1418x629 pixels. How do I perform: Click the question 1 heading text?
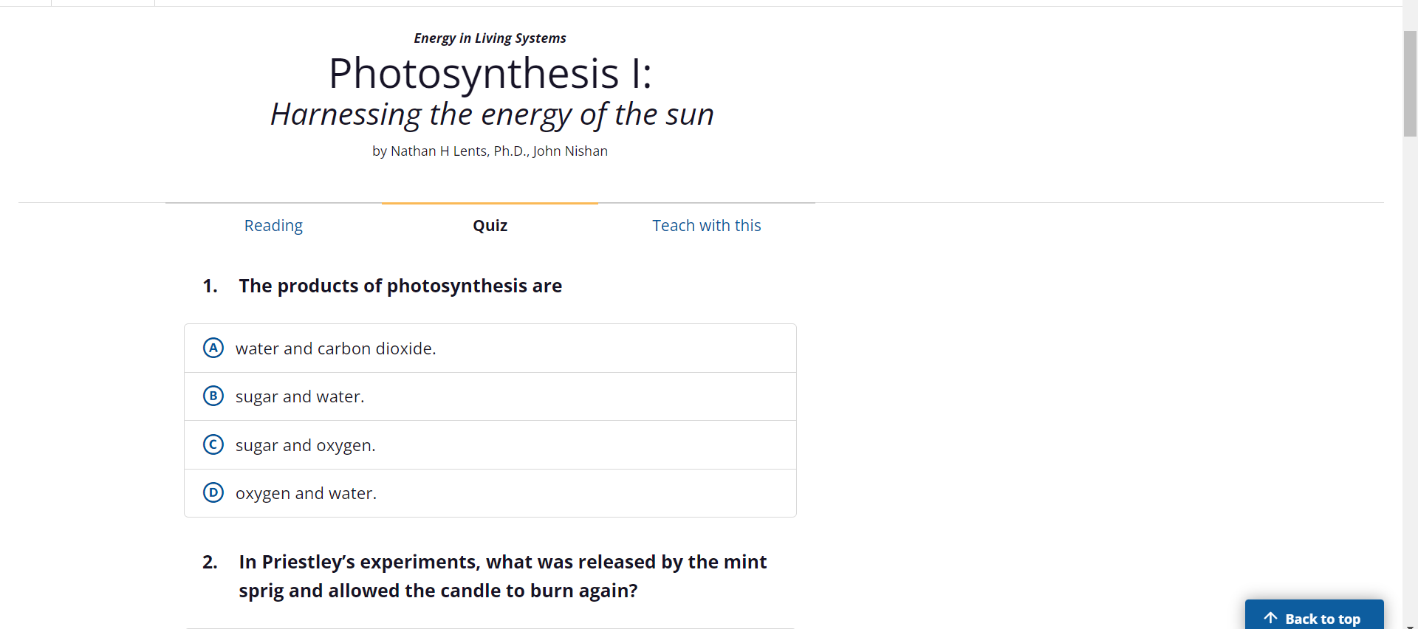[x=400, y=286]
